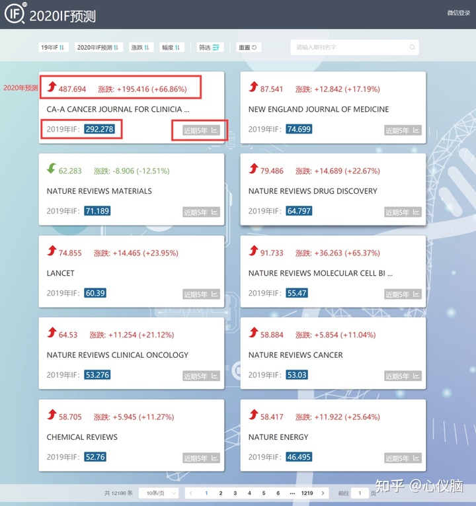Click the title NEW ENGLAND JOURNAL OF MEDICINE
The width and height of the screenshot is (476, 506).
click(x=319, y=109)
